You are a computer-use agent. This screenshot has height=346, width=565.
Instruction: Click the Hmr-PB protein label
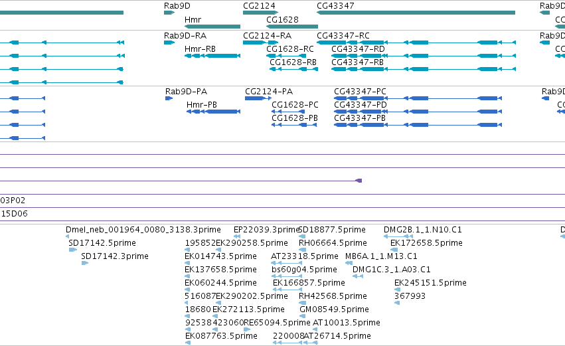click(x=202, y=105)
